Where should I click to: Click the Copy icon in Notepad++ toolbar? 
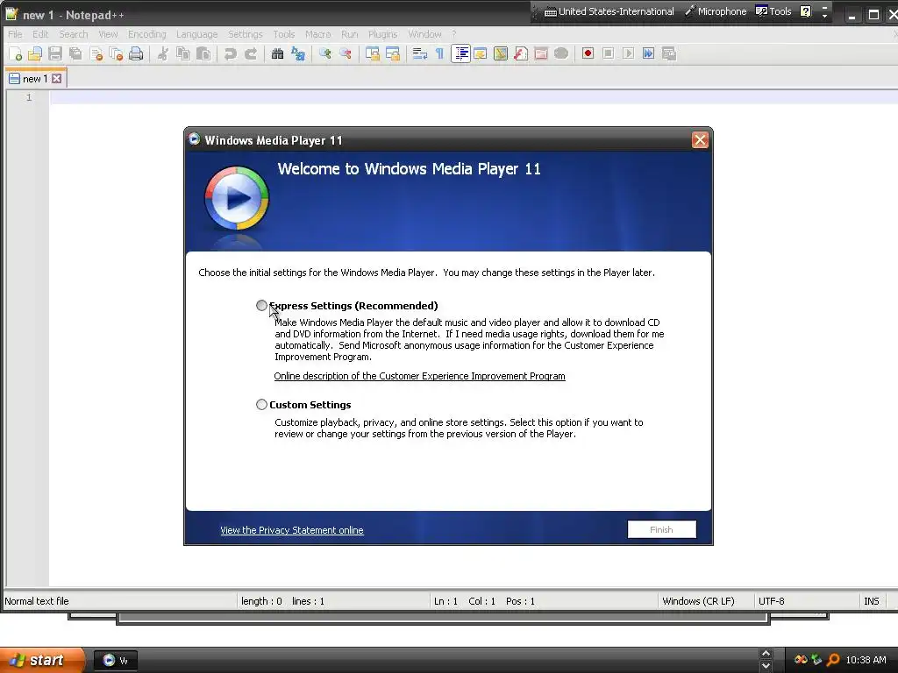tap(183, 53)
